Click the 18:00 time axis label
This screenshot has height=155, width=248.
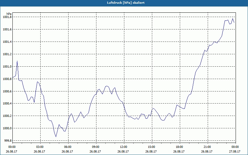[179, 147]
